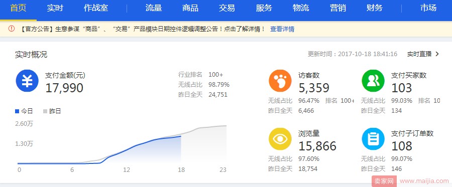
Task: Click the update time 2017-10-18 18:41:16
Action: pyautogui.click(x=368, y=54)
